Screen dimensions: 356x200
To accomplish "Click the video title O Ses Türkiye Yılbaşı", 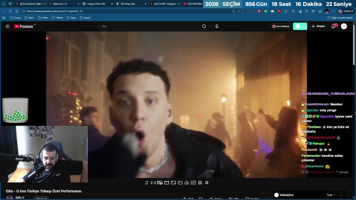I will (44, 191).
